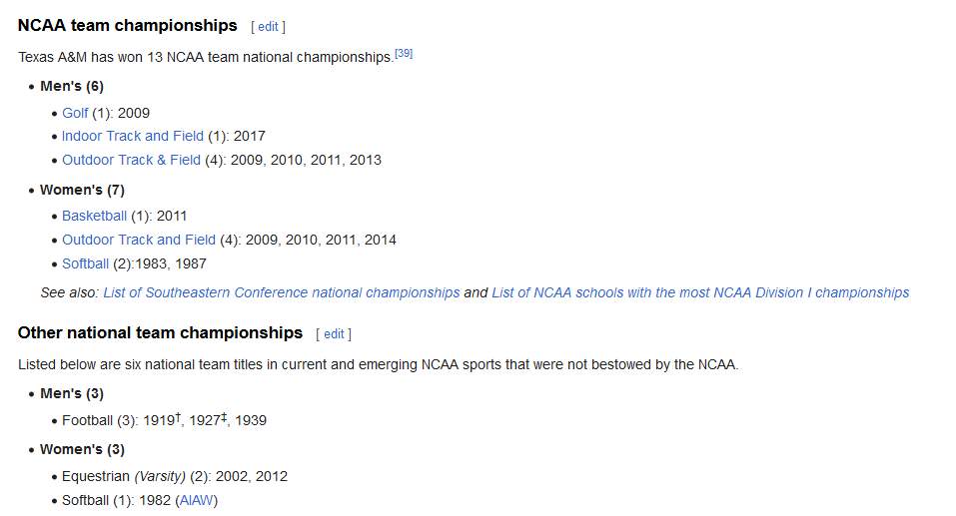Follow the AIAW link

[x=197, y=500]
